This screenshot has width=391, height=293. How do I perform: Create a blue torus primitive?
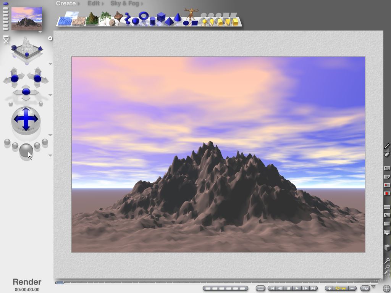pyautogui.click(x=144, y=16)
